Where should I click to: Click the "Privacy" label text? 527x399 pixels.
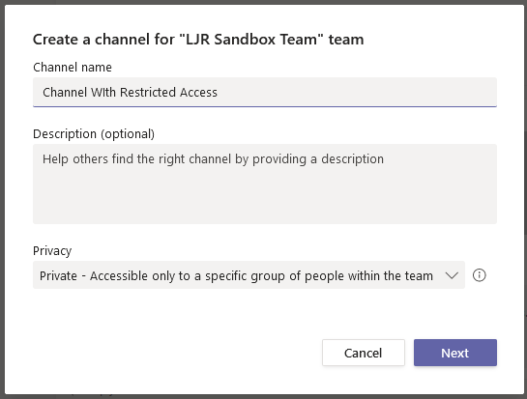pos(52,251)
